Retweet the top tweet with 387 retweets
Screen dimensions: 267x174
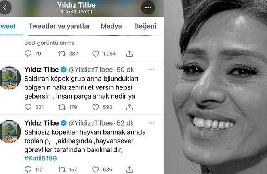(62, 54)
